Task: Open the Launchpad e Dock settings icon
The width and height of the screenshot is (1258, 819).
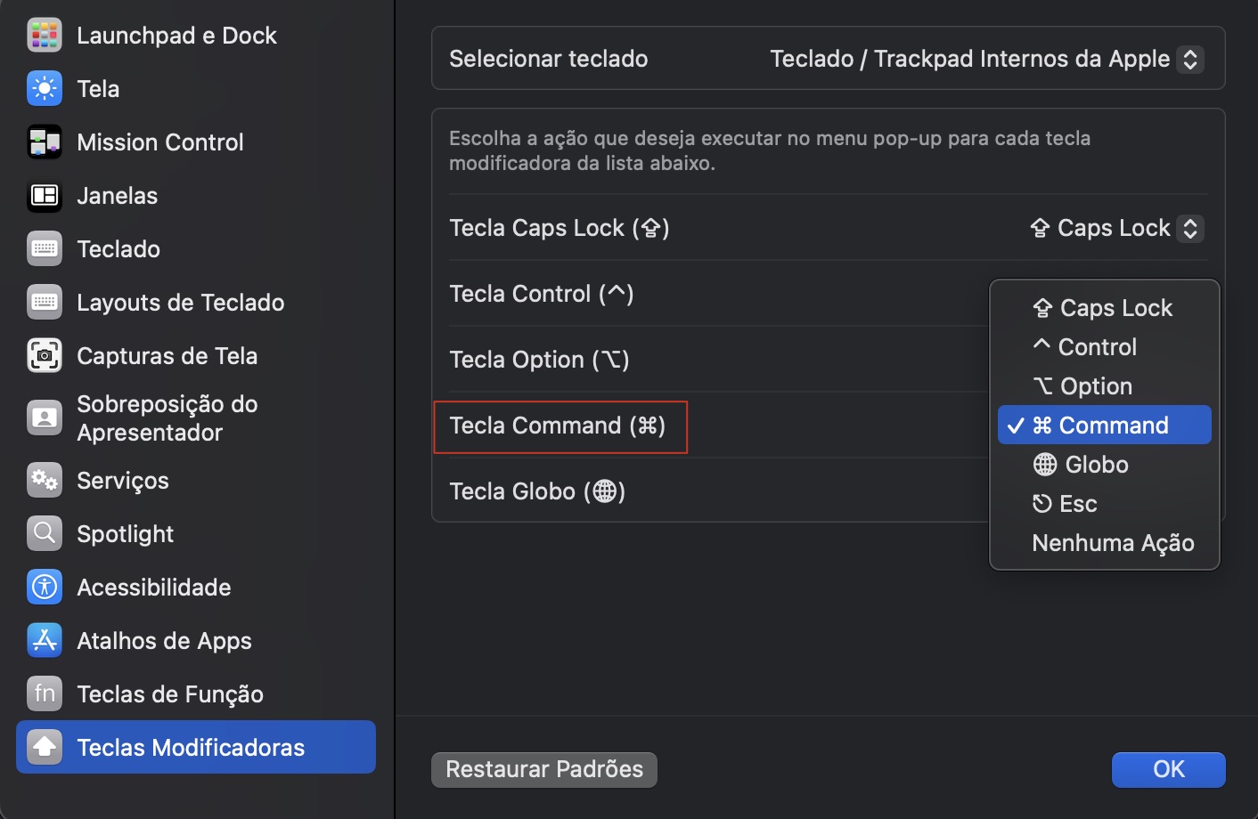Action: (44, 35)
